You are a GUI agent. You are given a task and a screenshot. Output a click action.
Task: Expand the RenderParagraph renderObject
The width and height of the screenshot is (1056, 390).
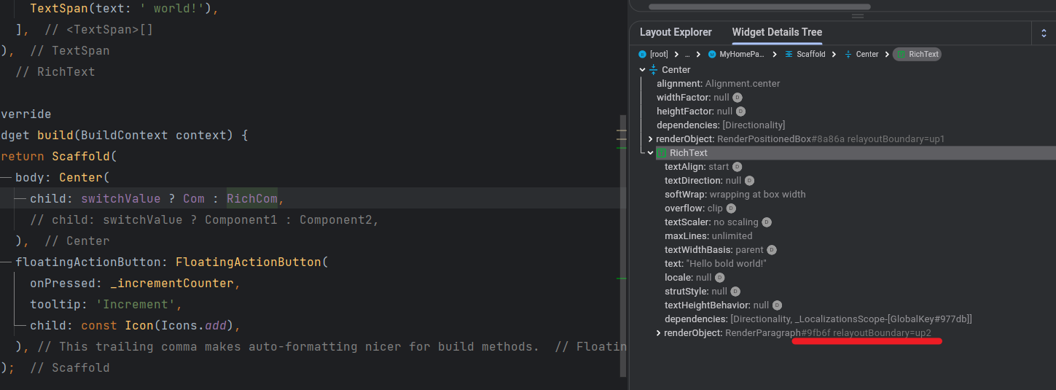click(x=658, y=333)
